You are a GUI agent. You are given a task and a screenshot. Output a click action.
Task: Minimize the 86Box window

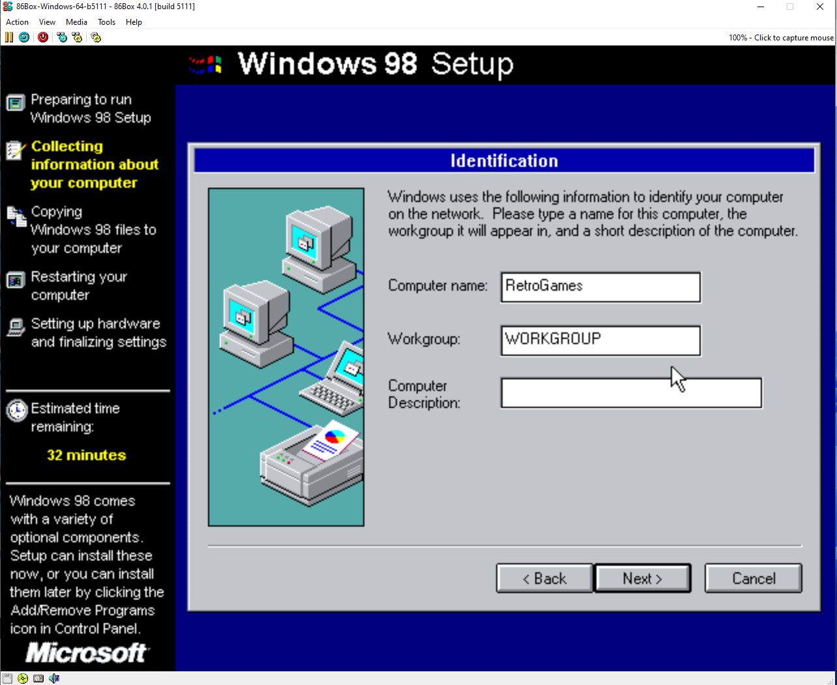pos(761,7)
